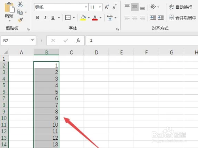Click the wén phonetic guide icon
This screenshot has height=148, width=198.
[110, 17]
